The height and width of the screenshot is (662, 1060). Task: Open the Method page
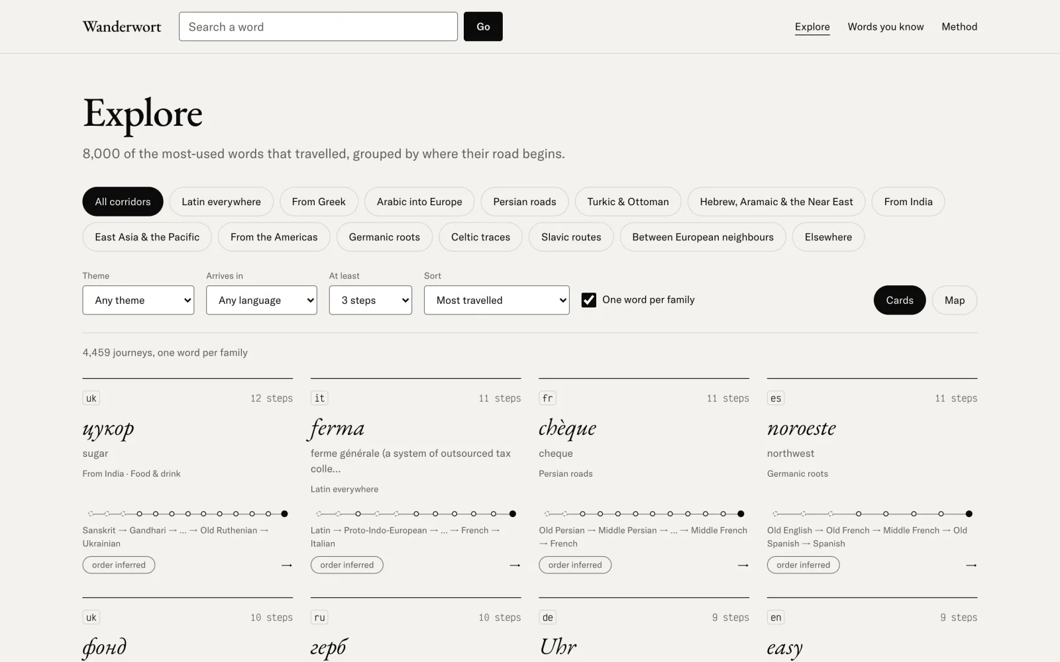959,26
